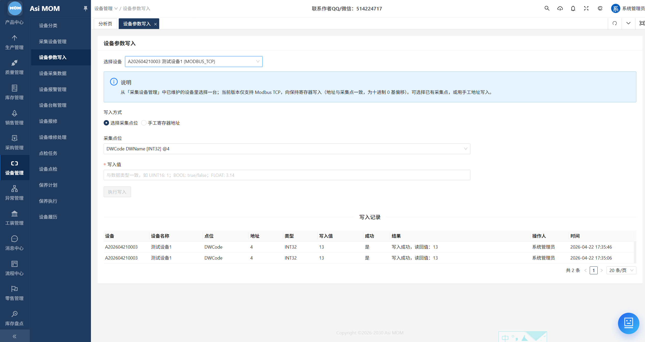Click the 执行写入 button
The image size is (645, 342).
(x=117, y=192)
